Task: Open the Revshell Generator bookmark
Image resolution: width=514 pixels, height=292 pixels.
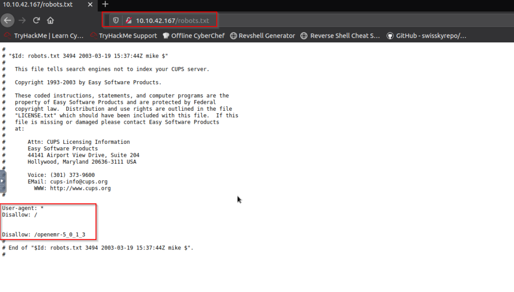Action: [x=263, y=36]
